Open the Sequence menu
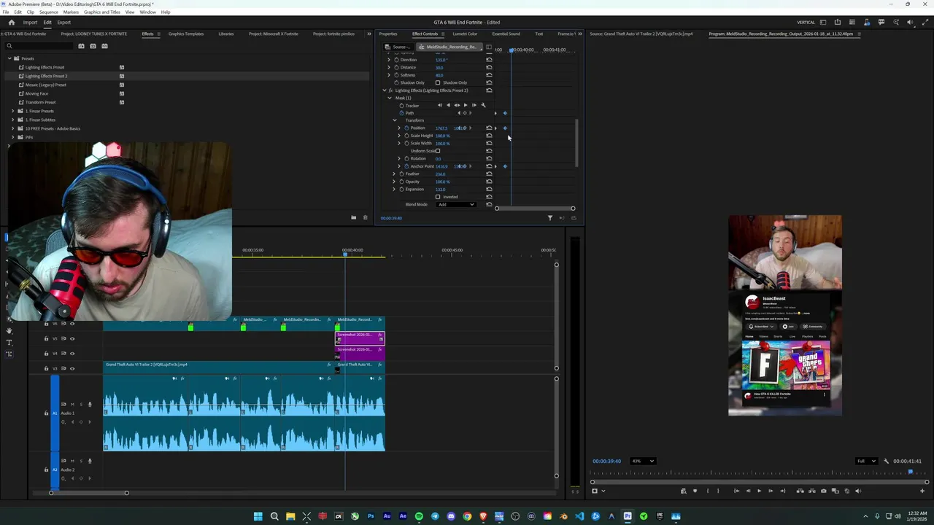This screenshot has width=934, height=525. click(x=49, y=12)
